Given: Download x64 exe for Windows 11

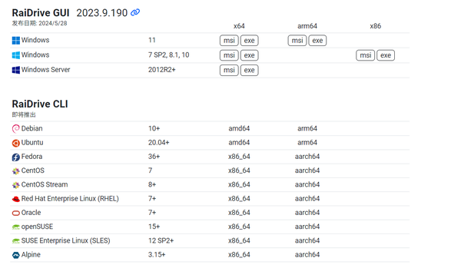Looking at the screenshot, I should pos(249,40).
